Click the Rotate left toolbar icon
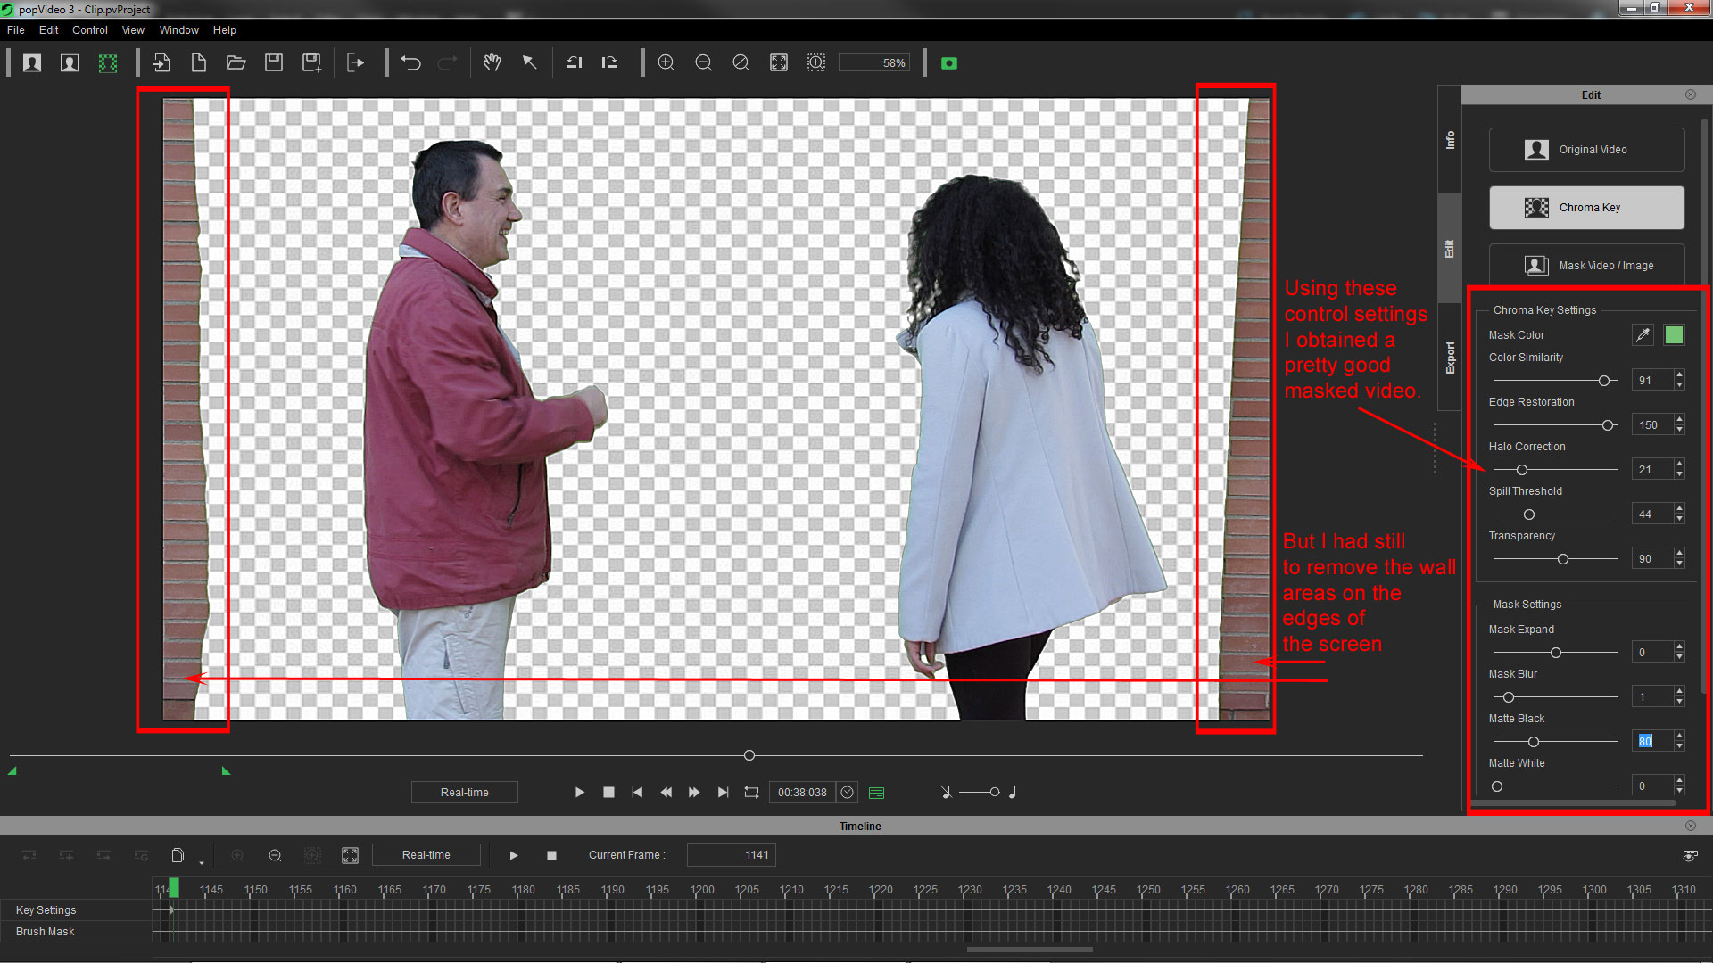The height and width of the screenshot is (963, 1713). tap(574, 63)
